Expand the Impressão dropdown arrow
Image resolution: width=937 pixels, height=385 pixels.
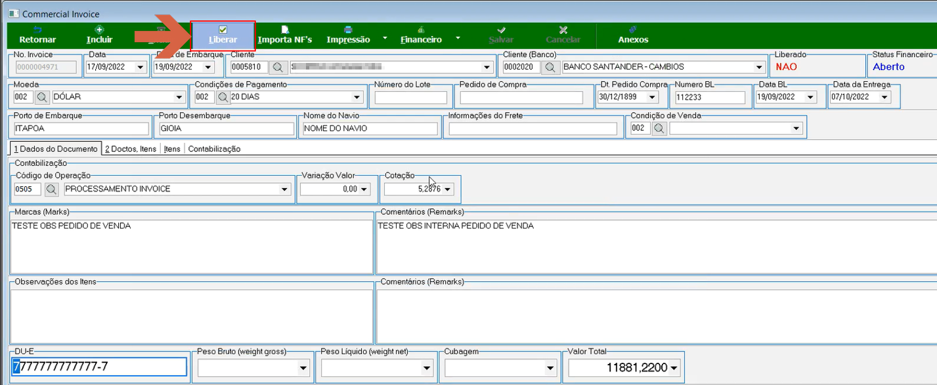(x=385, y=39)
